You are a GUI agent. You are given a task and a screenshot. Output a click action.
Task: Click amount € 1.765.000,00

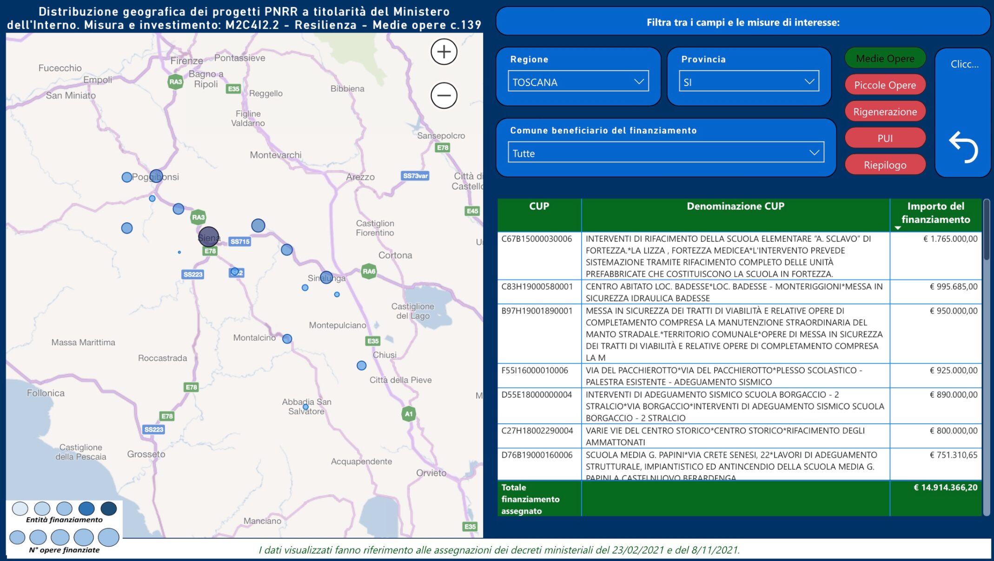click(950, 239)
